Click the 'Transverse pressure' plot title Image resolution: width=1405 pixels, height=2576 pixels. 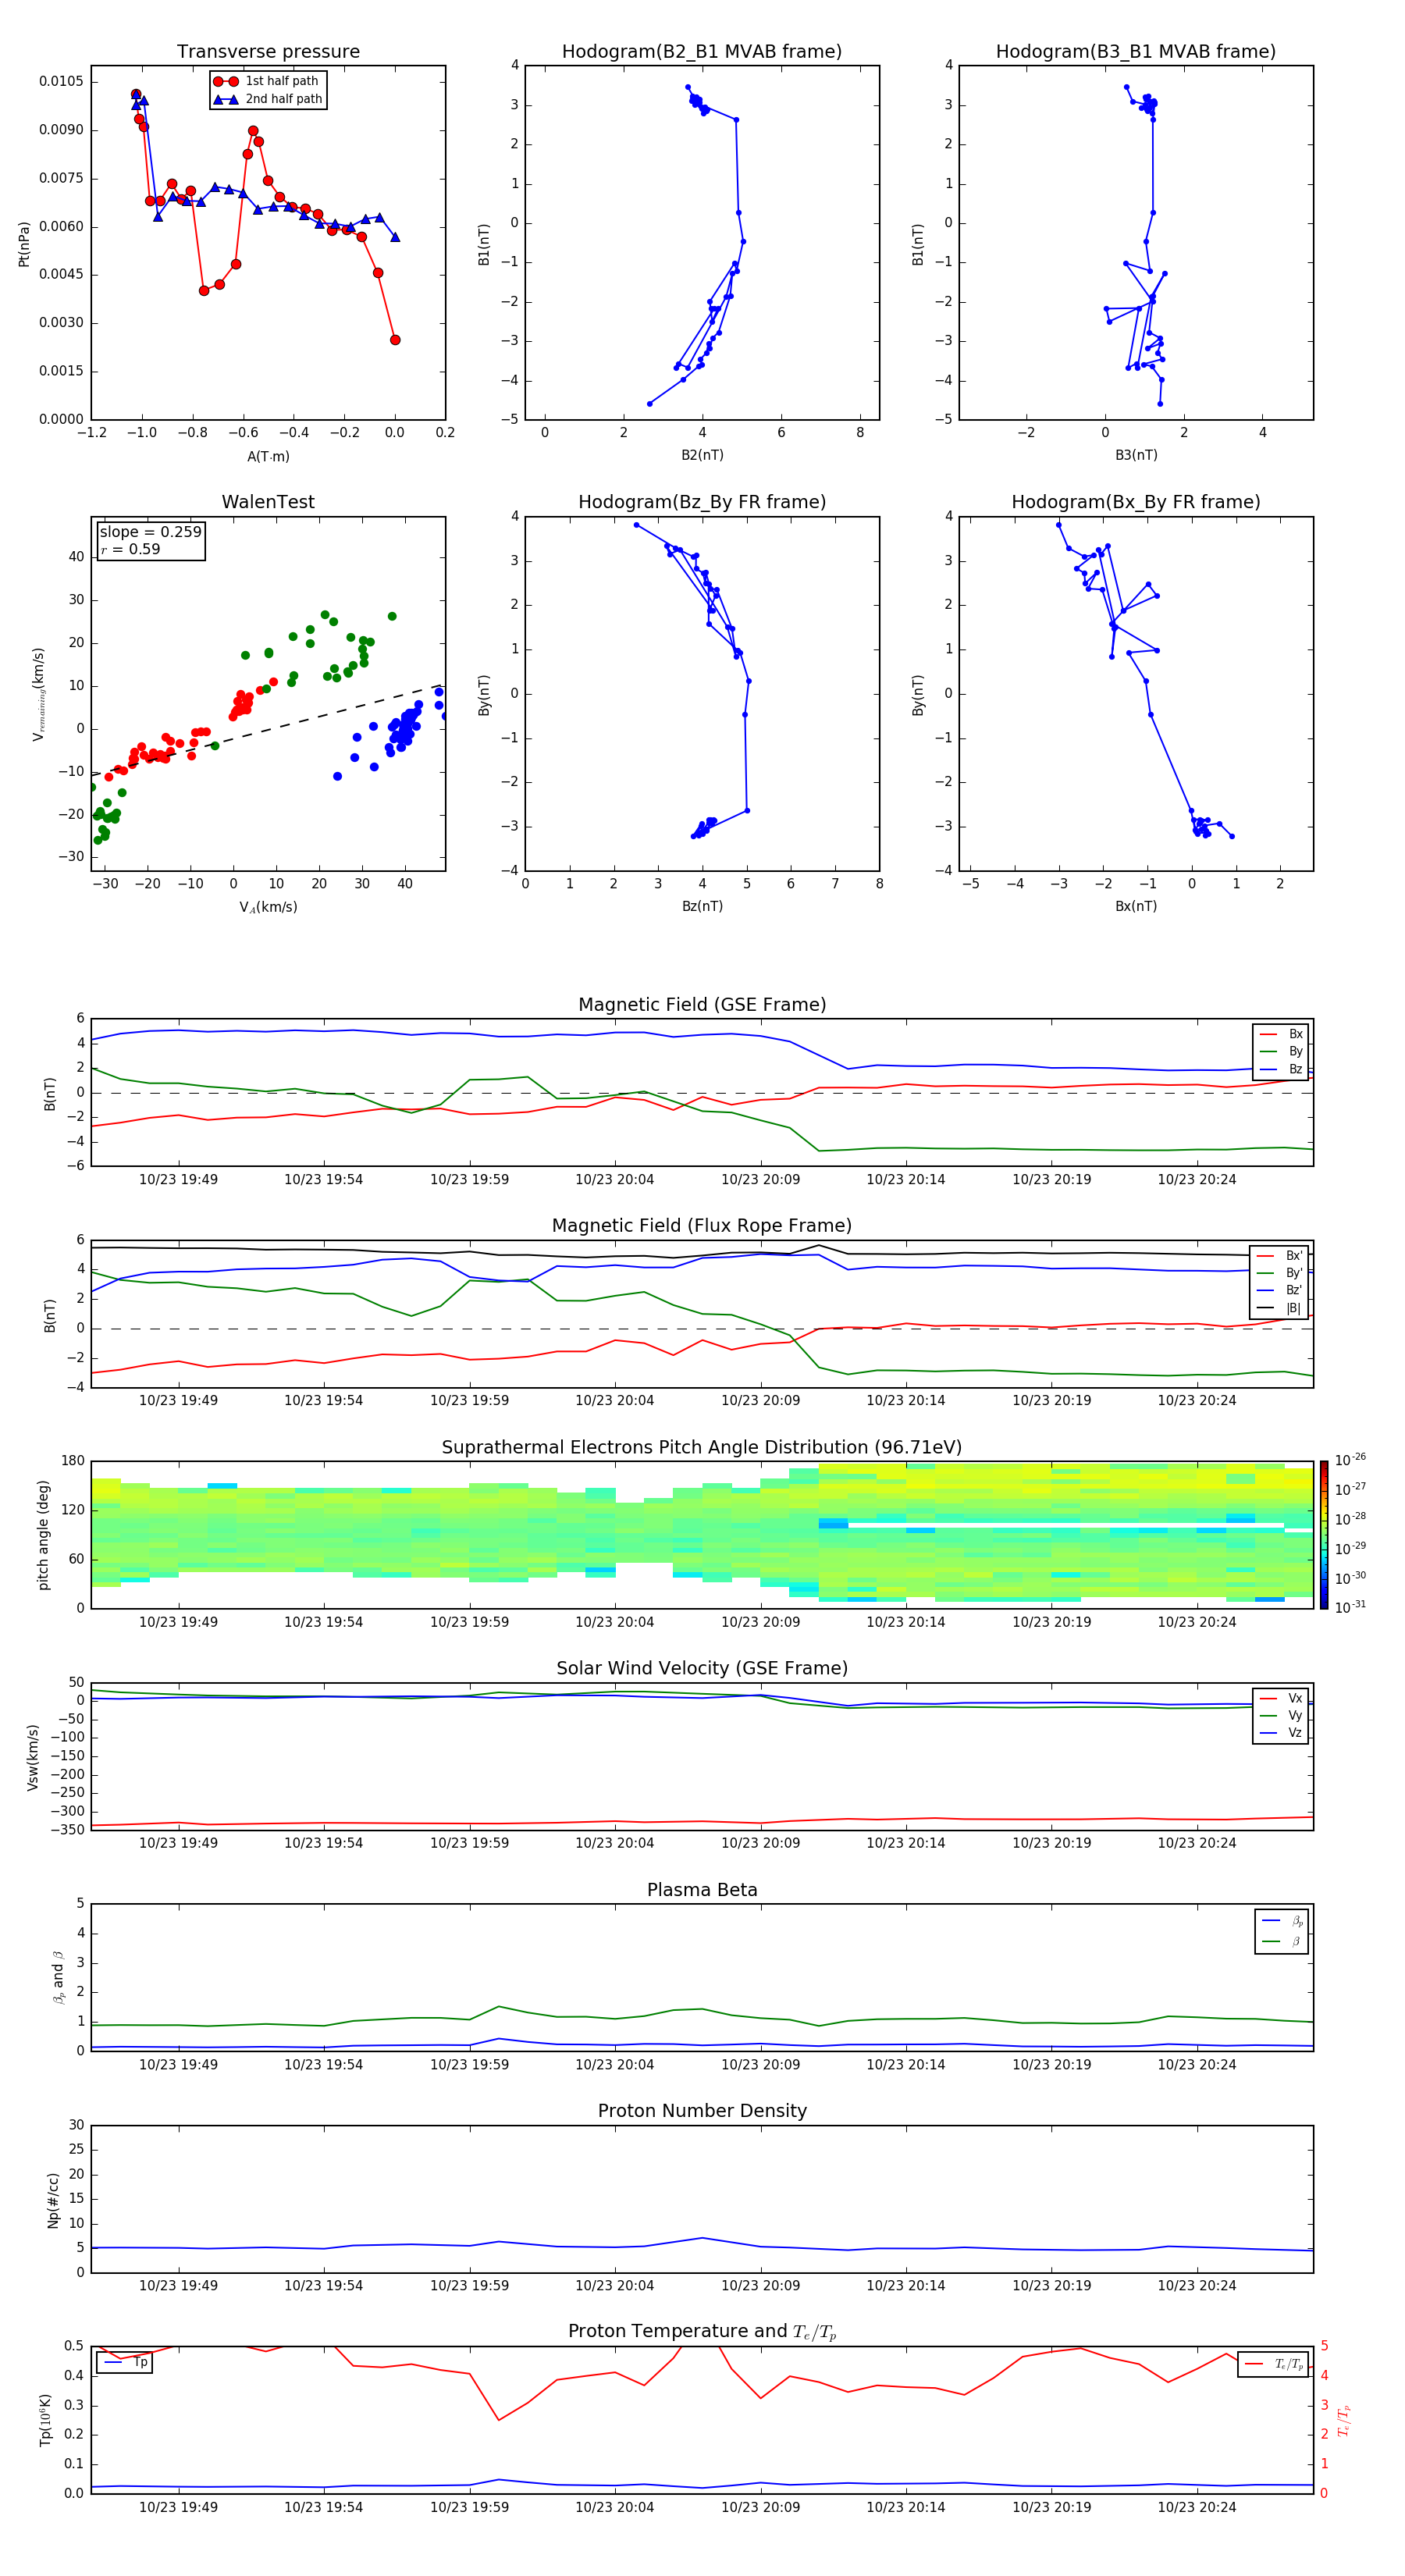click(x=268, y=51)
